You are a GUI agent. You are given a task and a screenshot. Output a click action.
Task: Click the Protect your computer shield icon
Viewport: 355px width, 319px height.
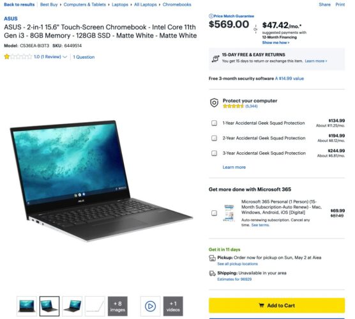click(x=214, y=103)
